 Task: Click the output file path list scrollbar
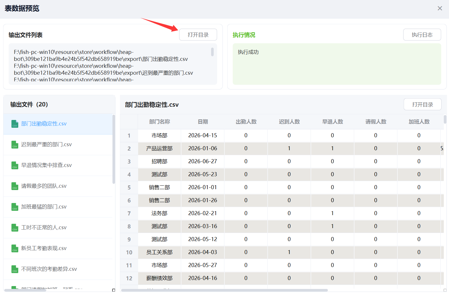point(212,52)
